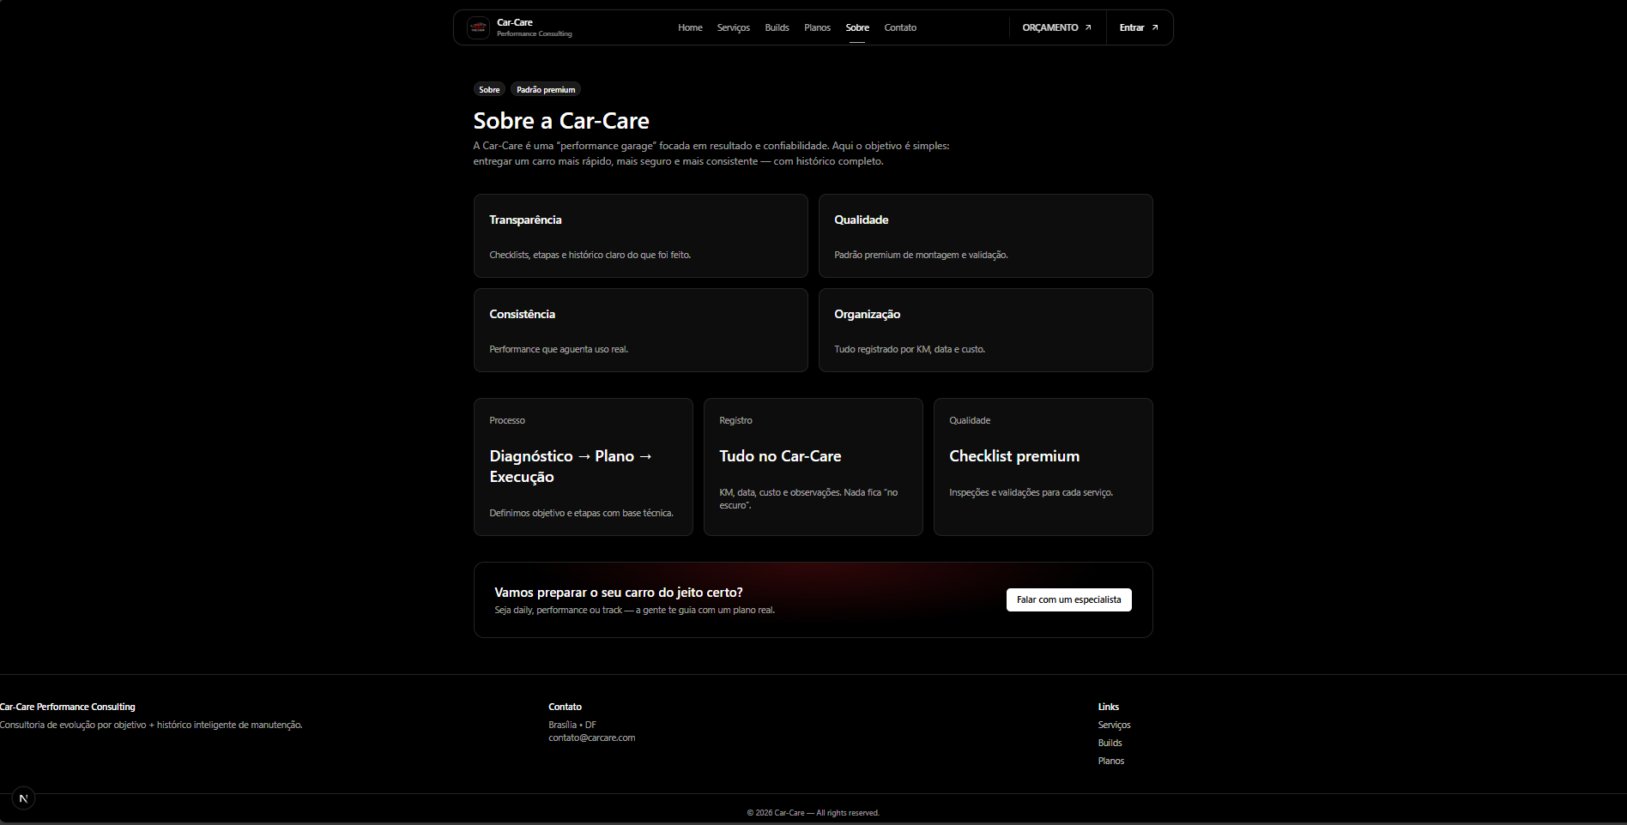
Task: Open Builds in the top navigation
Action: click(777, 27)
